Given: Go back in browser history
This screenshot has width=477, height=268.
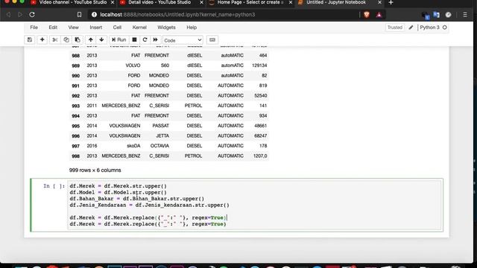Looking at the screenshot, I should pyautogui.click(x=8, y=15).
